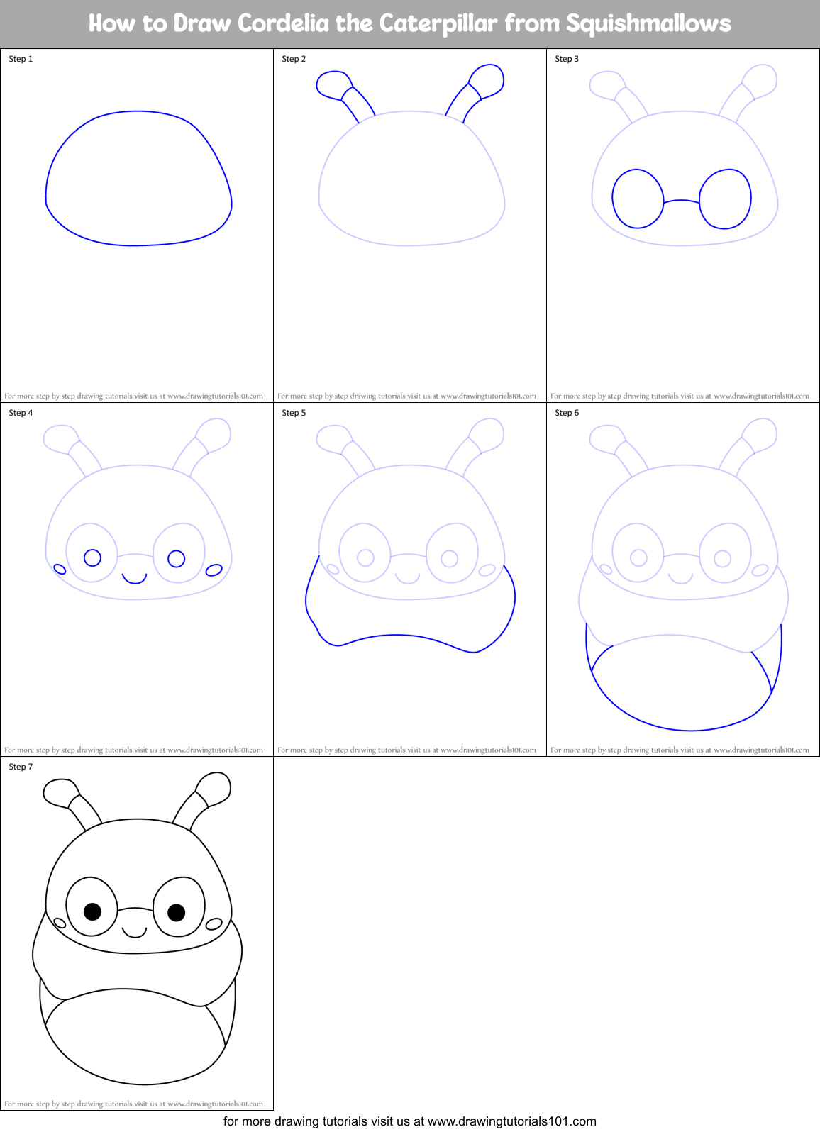Open the Step 7 final drawing thumbnail
Image resolution: width=820 pixels, height=1132 pixels.
(x=137, y=933)
